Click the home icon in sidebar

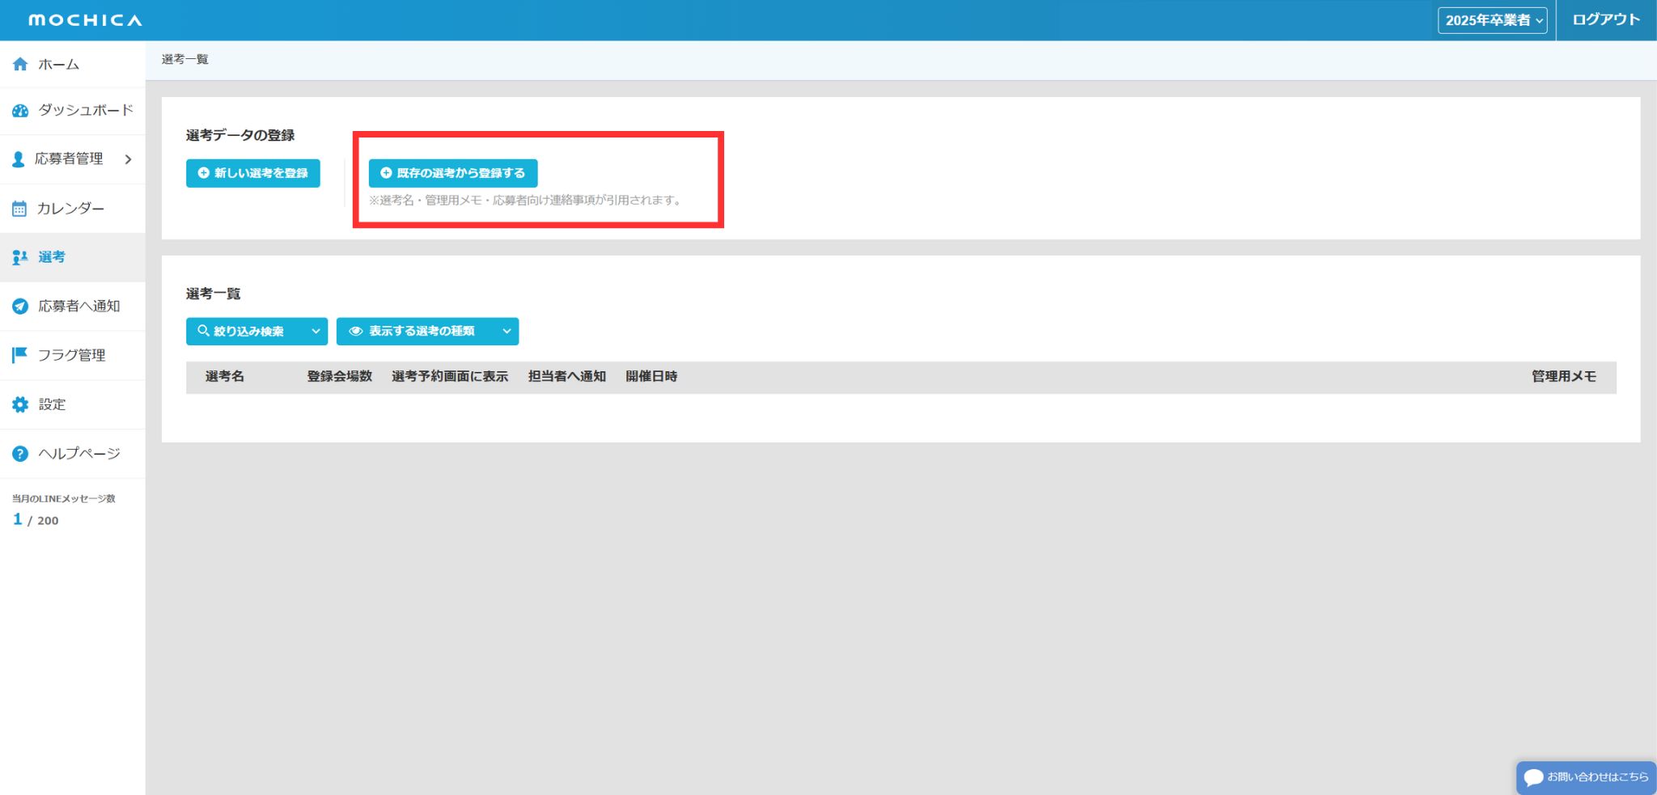tap(20, 64)
